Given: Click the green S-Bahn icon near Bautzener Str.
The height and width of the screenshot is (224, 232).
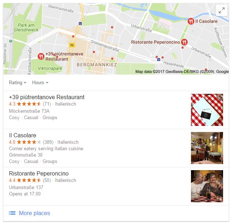Looking at the screenshot, I should coord(11,41).
